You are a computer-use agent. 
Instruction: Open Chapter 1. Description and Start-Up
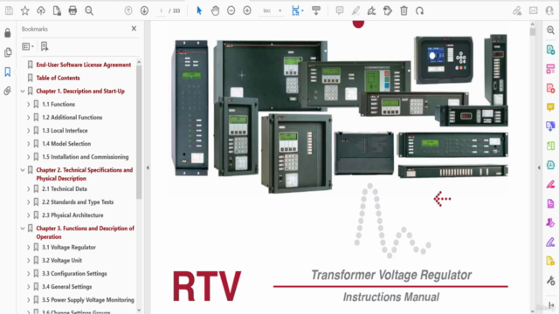tap(80, 91)
